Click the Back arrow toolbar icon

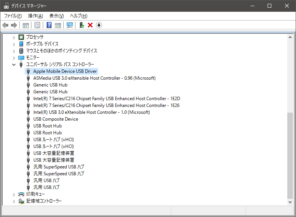click(x=5, y=25)
